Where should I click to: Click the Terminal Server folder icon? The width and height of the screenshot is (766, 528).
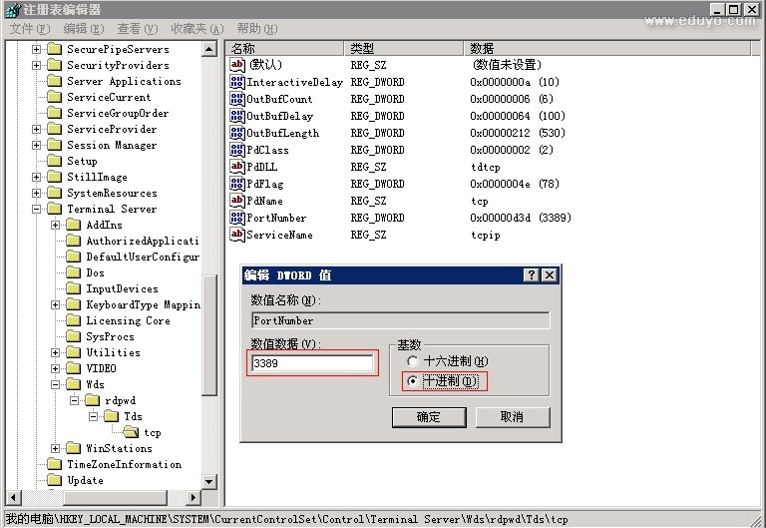pos(54,209)
